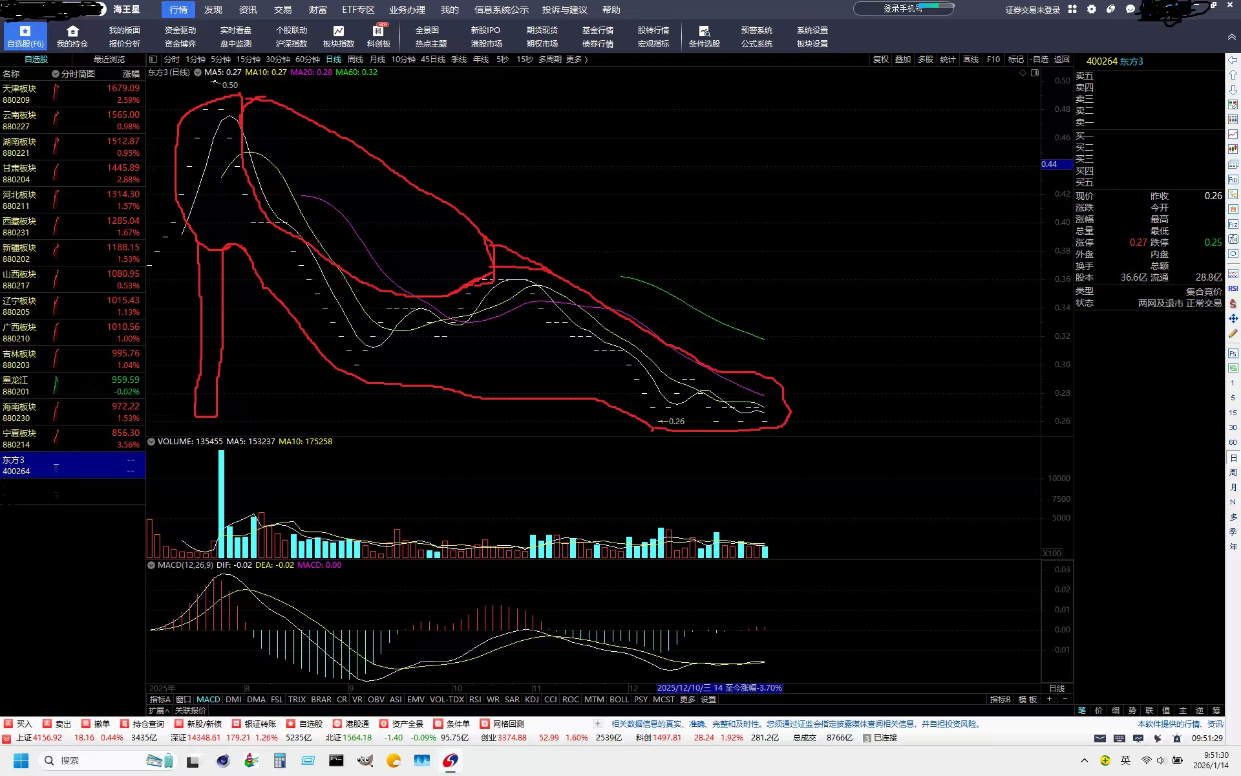
Task: Switch to the 最近浏览 tab
Action: pos(109,59)
